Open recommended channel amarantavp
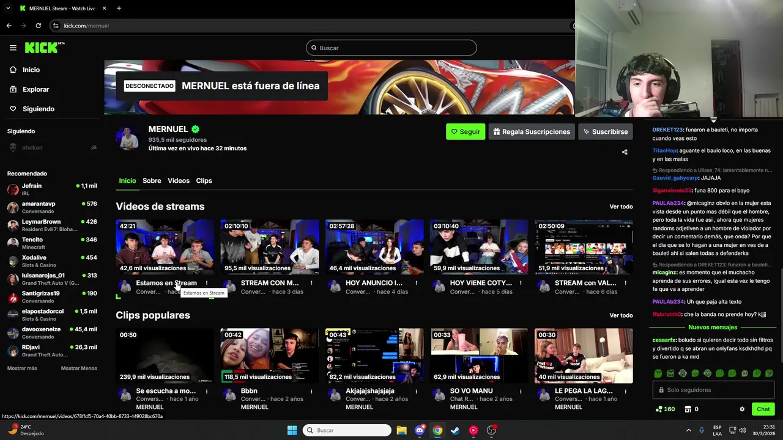 point(52,207)
